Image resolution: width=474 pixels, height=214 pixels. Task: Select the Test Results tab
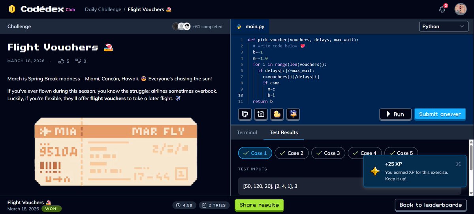pos(284,132)
